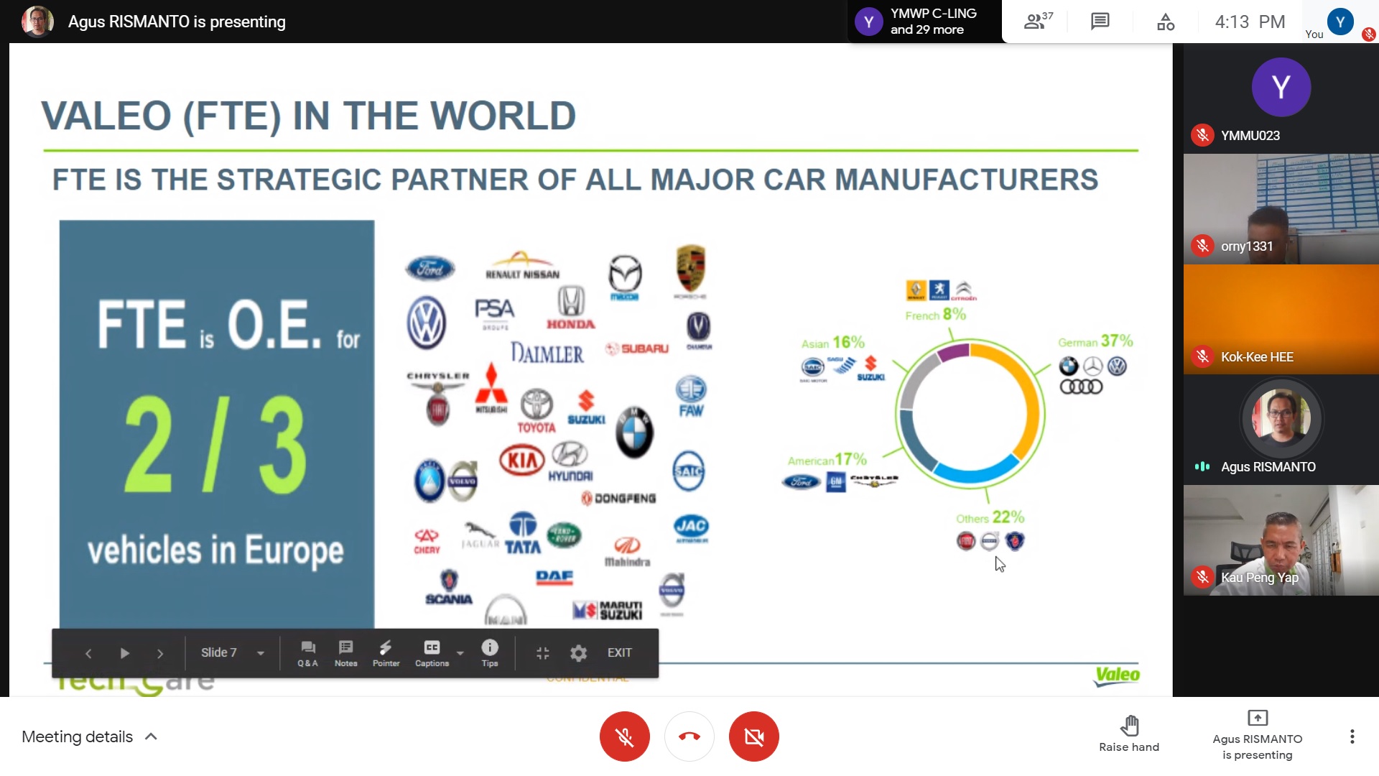Screen dimensions: 1379x776
Task: Open the participants list icon
Action: point(1038,21)
